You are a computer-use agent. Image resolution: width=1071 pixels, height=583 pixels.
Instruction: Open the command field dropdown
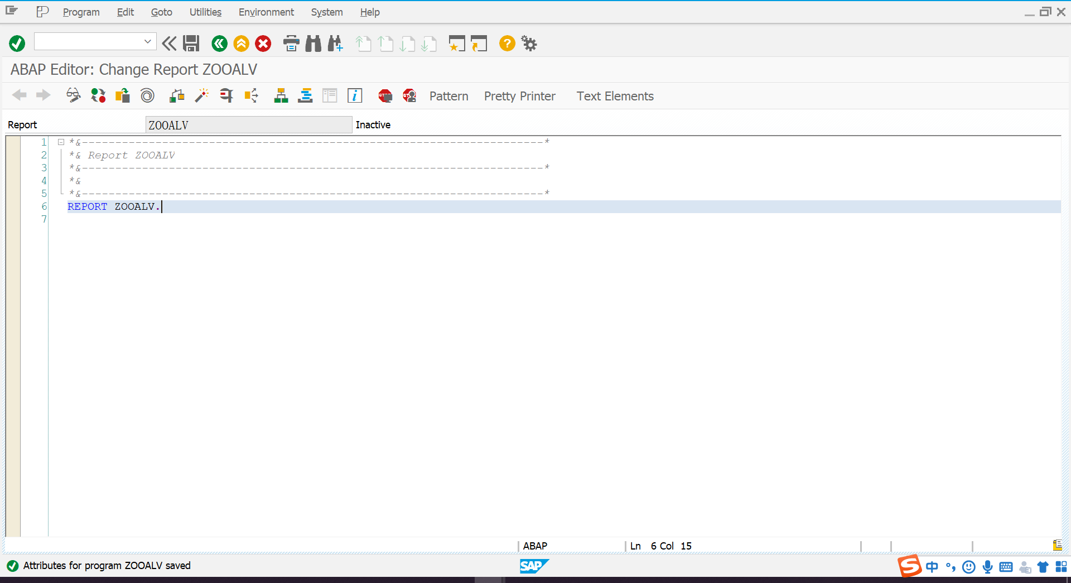point(147,41)
